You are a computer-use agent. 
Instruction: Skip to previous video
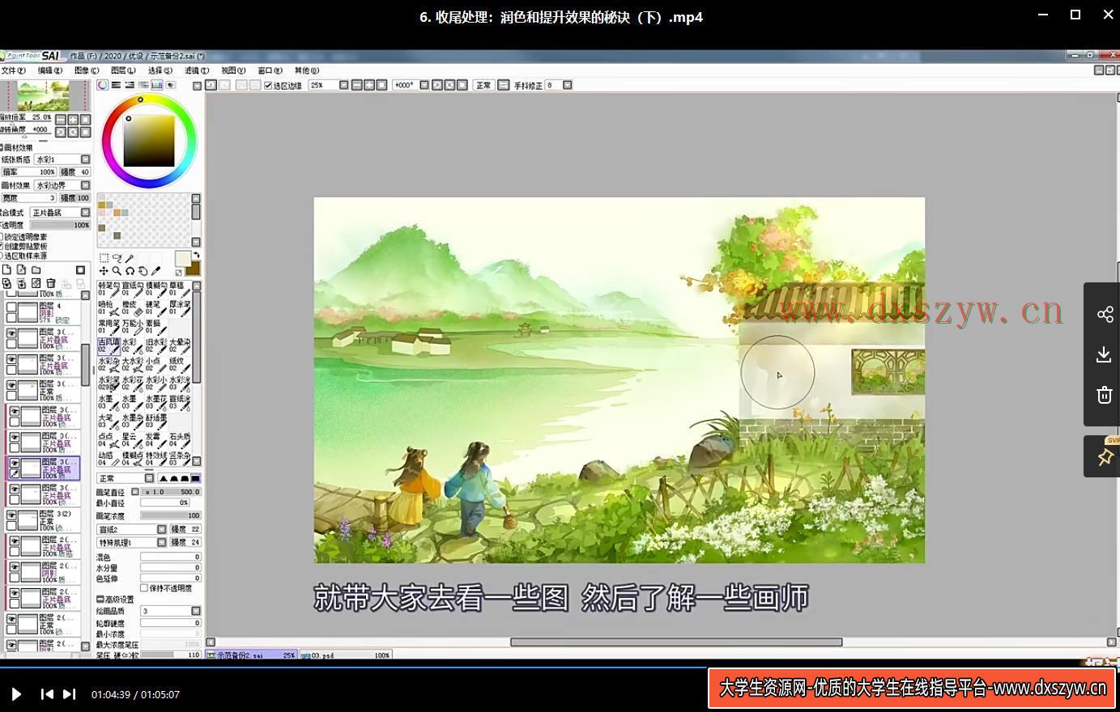coord(47,694)
